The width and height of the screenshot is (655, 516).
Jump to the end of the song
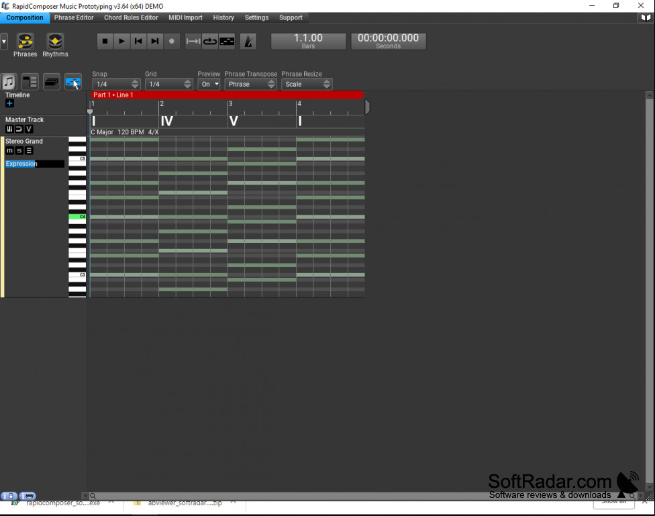(x=155, y=41)
